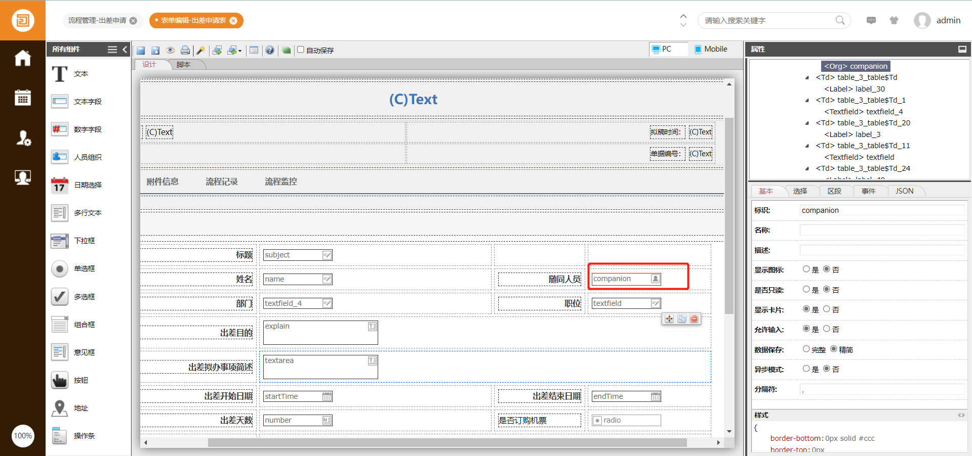Open the import toolbar button's dropdown arrow
972x456 pixels.
(x=240, y=51)
